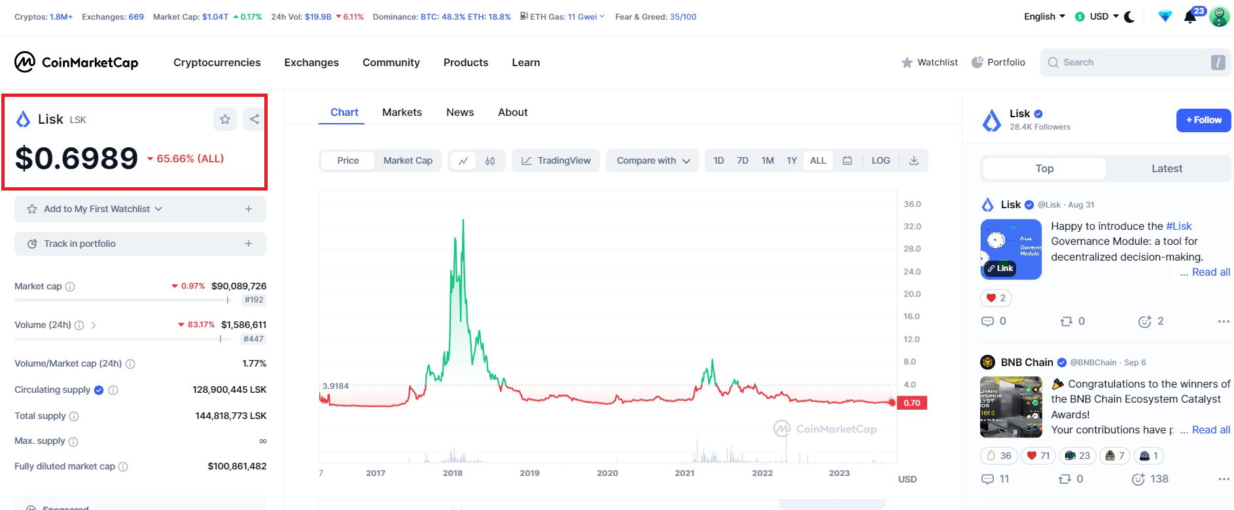This screenshot has width=1234, height=510.
Task: Open the Watchlist link
Action: pyautogui.click(x=929, y=62)
